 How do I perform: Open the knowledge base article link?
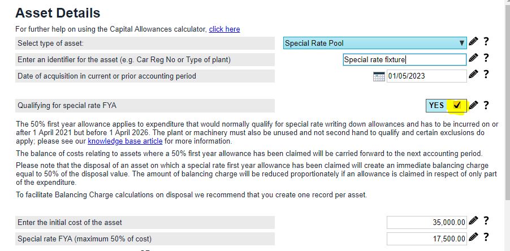[x=125, y=141]
